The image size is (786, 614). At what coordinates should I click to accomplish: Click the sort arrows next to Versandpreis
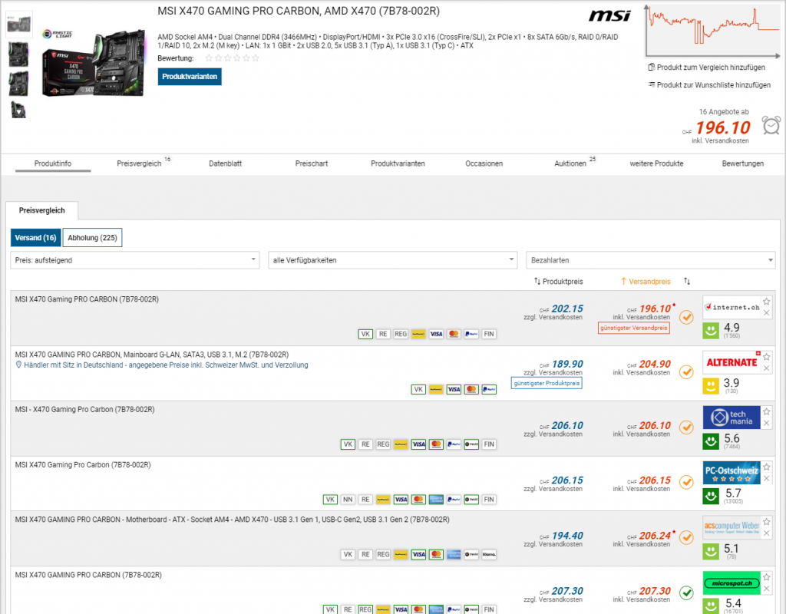click(x=687, y=282)
